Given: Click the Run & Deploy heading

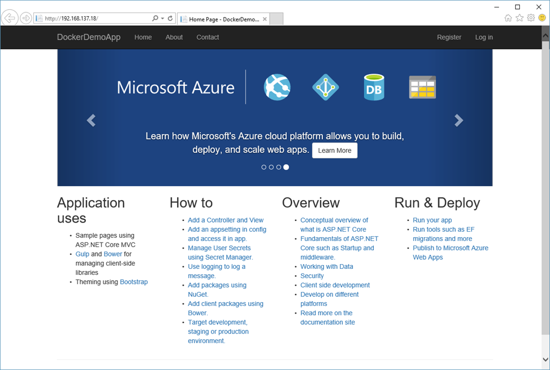Looking at the screenshot, I should click(437, 203).
